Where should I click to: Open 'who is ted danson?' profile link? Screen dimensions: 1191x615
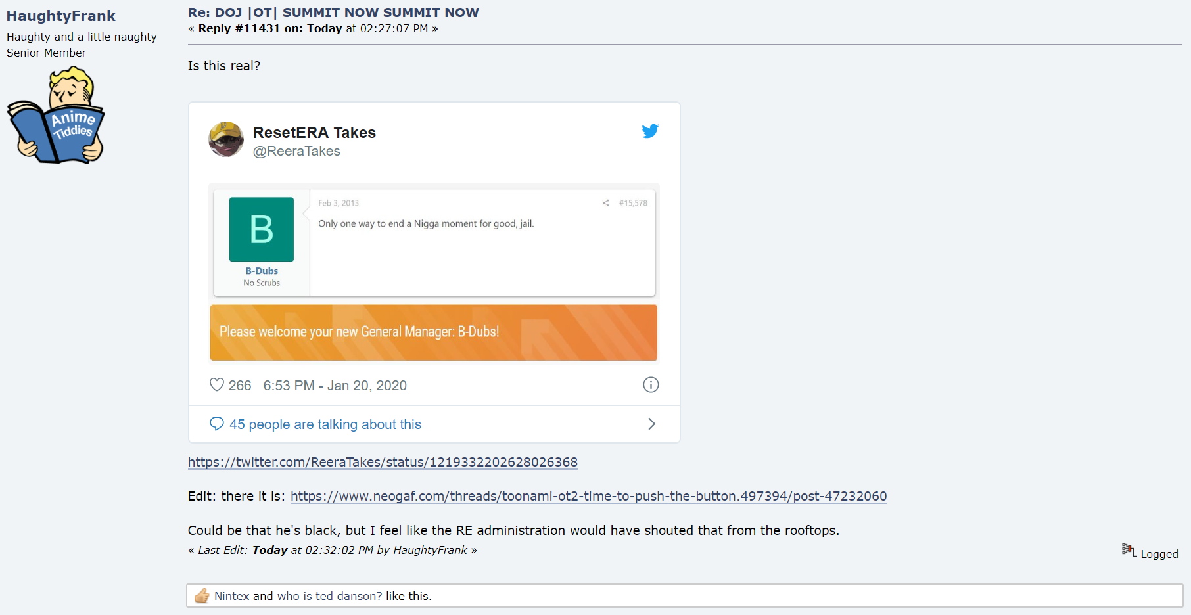pos(329,596)
